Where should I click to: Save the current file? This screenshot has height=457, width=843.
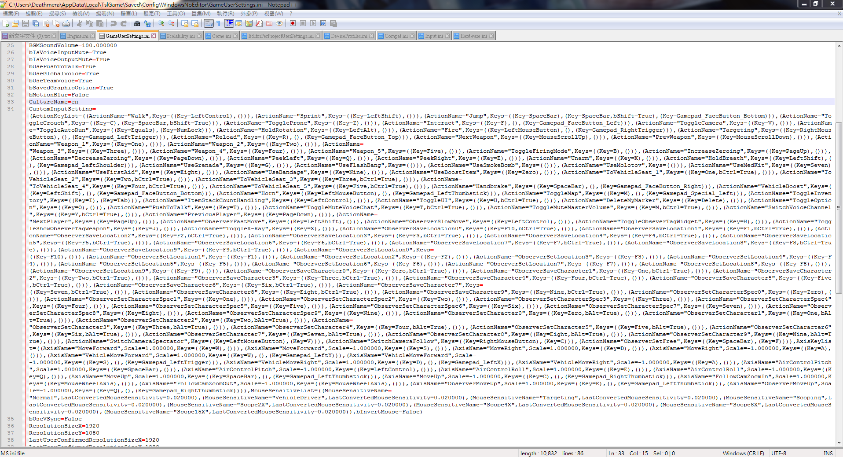tap(26, 23)
